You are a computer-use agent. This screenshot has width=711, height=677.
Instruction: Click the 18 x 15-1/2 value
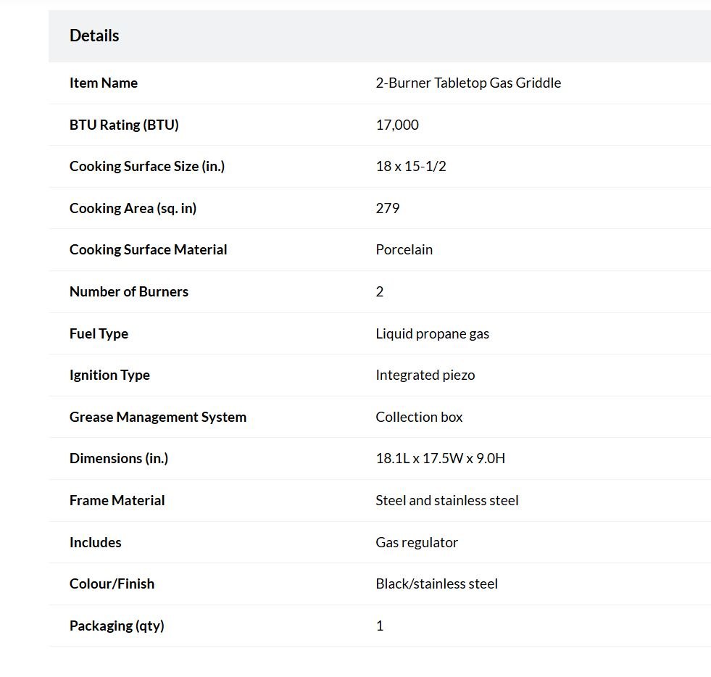coord(411,167)
